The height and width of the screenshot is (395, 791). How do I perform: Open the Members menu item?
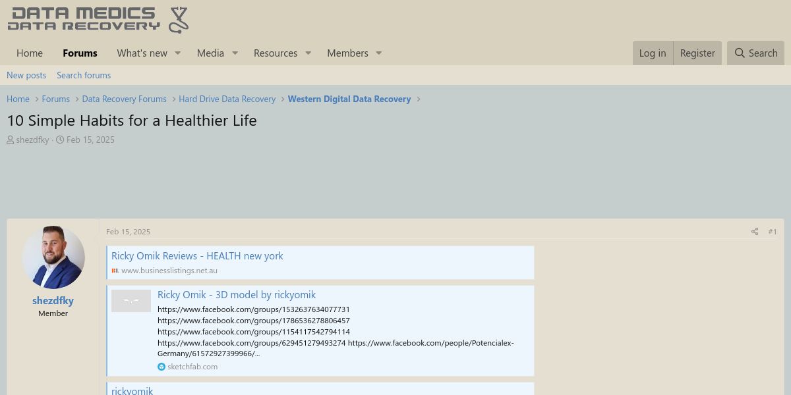(347, 53)
